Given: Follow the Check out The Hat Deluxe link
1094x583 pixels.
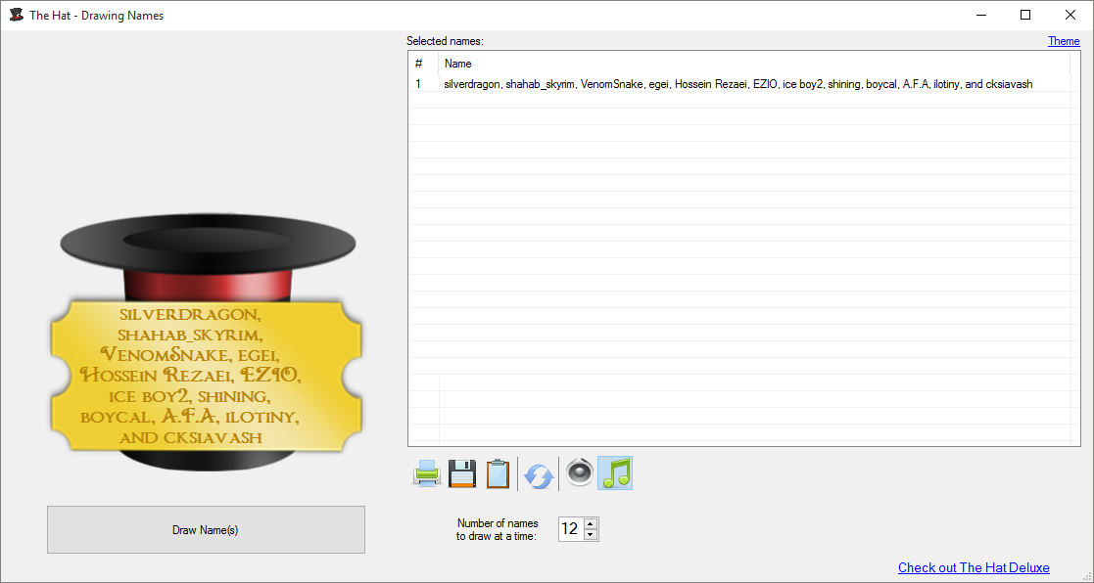Looking at the screenshot, I should [974, 568].
